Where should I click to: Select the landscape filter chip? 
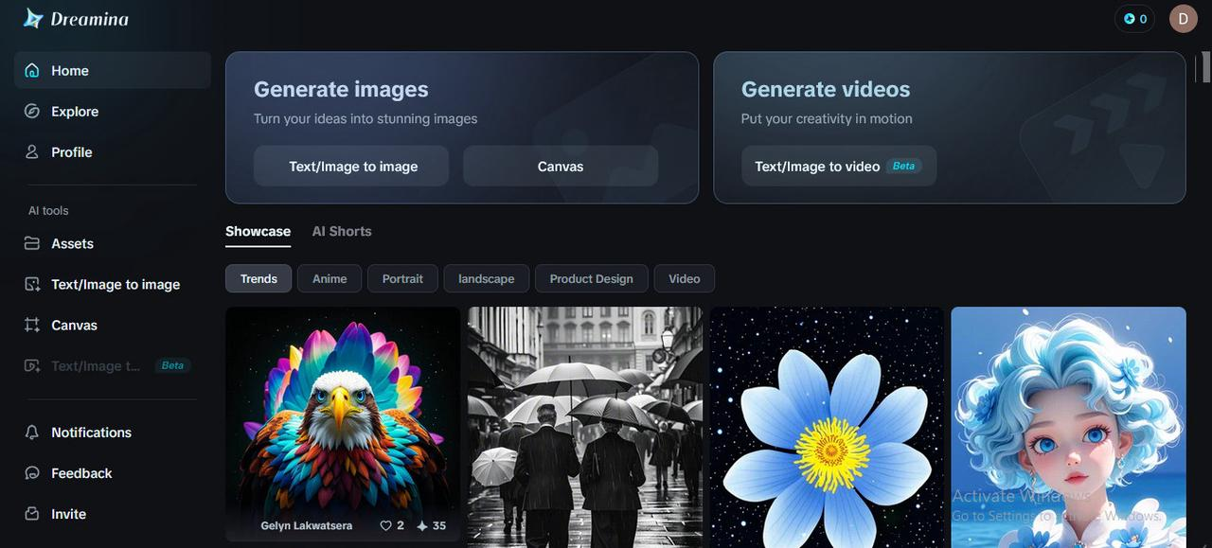point(487,278)
